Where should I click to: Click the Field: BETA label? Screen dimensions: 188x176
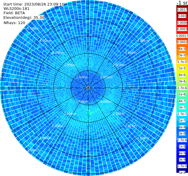[14, 13]
